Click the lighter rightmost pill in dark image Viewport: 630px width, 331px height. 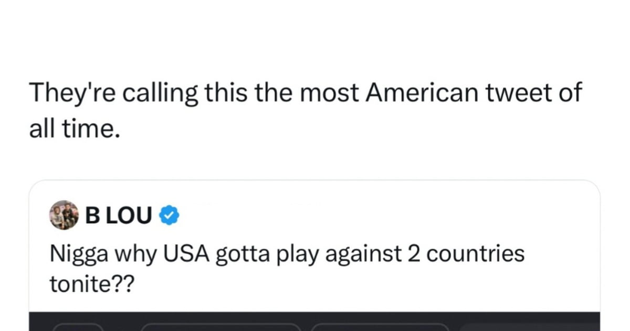pyautogui.click(x=529, y=327)
